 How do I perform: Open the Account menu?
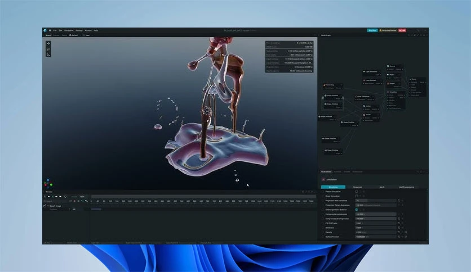pos(88,30)
